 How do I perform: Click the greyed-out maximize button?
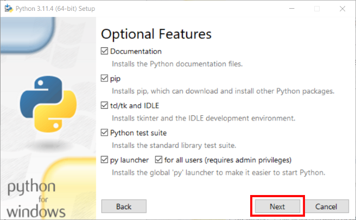[x=316, y=8]
